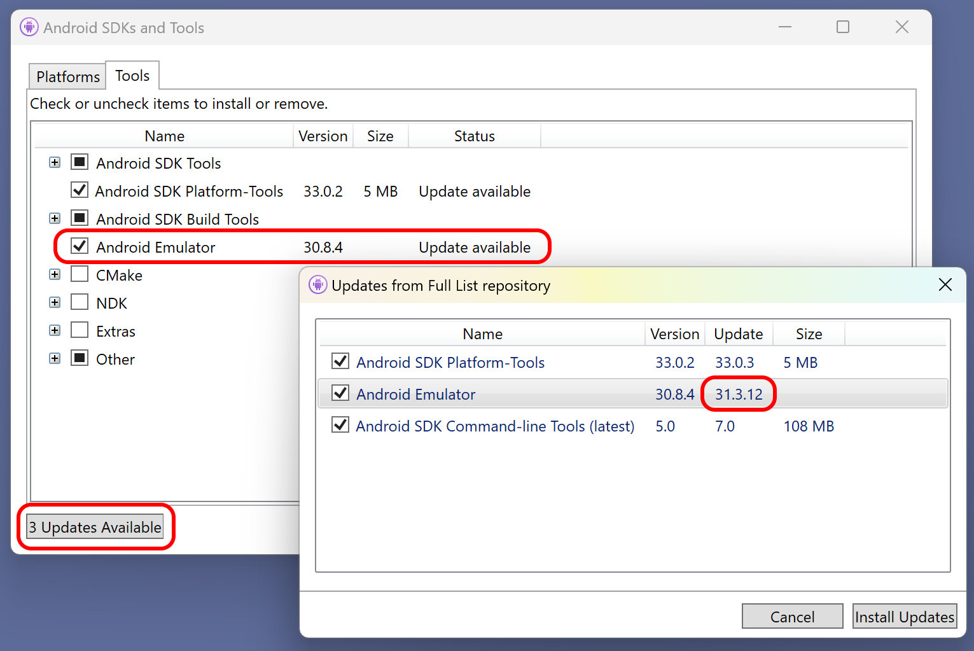The width and height of the screenshot is (974, 651).
Task: Uncheck the Android SDK Platform-Tools item
Action: click(x=79, y=190)
